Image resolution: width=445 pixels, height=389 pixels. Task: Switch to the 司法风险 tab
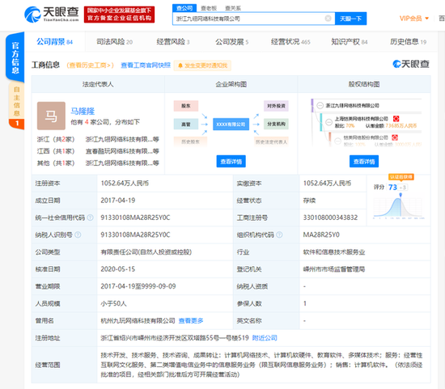pyautogui.click(x=115, y=42)
